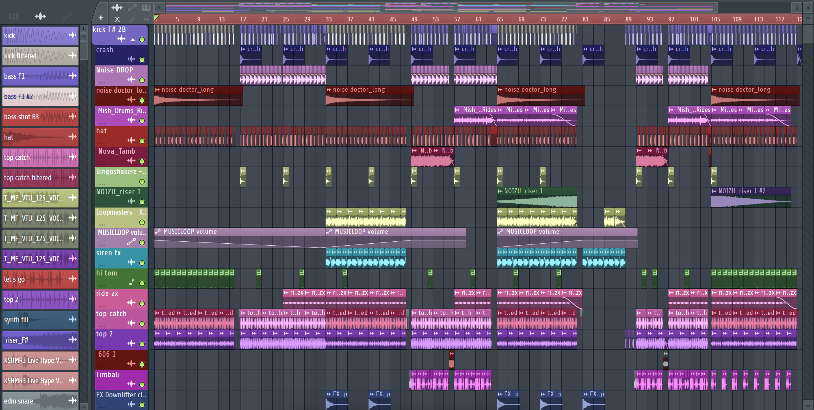Select the top catch filtered picker item

tap(40, 177)
